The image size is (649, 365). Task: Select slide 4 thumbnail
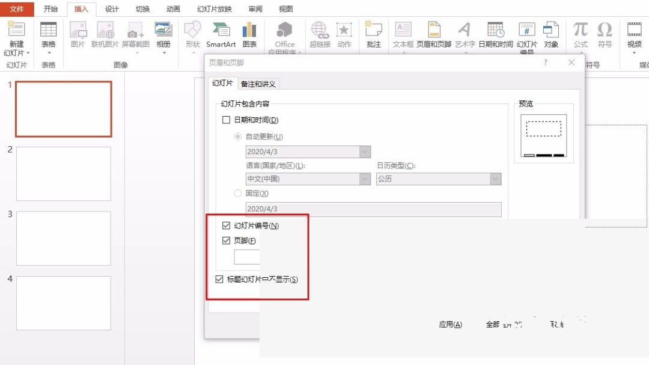coord(64,303)
